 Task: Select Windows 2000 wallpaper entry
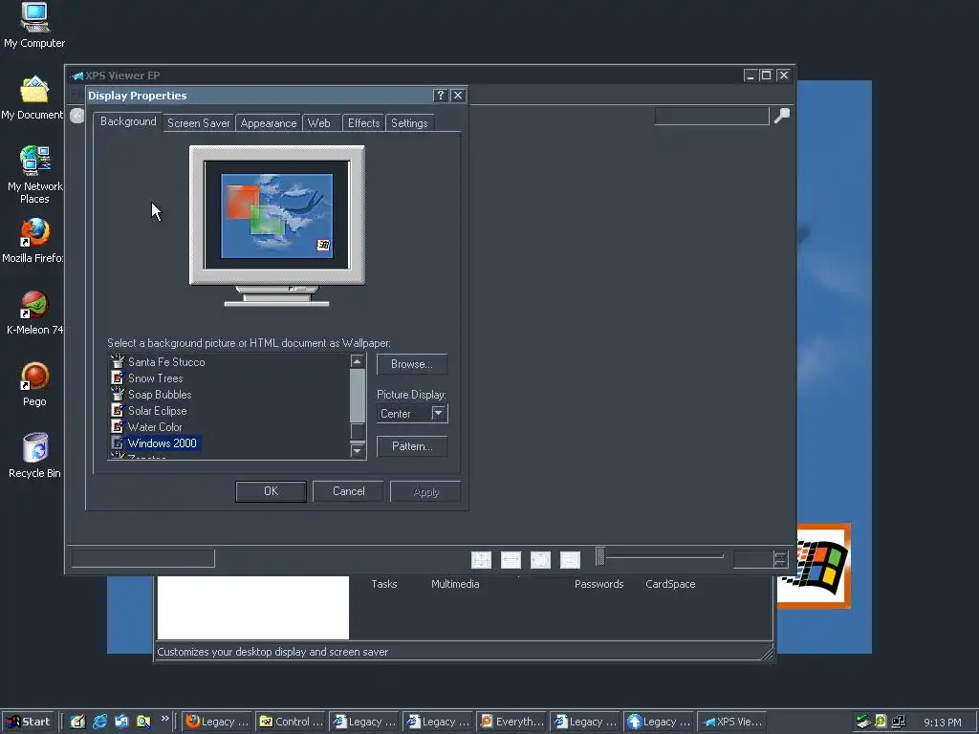155,443
